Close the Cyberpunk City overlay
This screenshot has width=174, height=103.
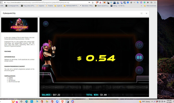147,13
